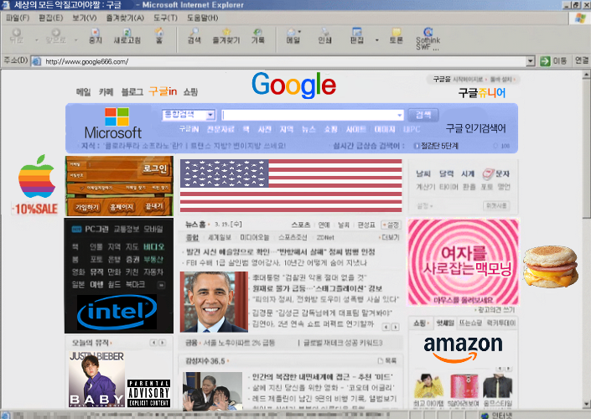Click the pink 맥모닝 advertisement banner
The width and height of the screenshot is (591, 419).
[464, 262]
